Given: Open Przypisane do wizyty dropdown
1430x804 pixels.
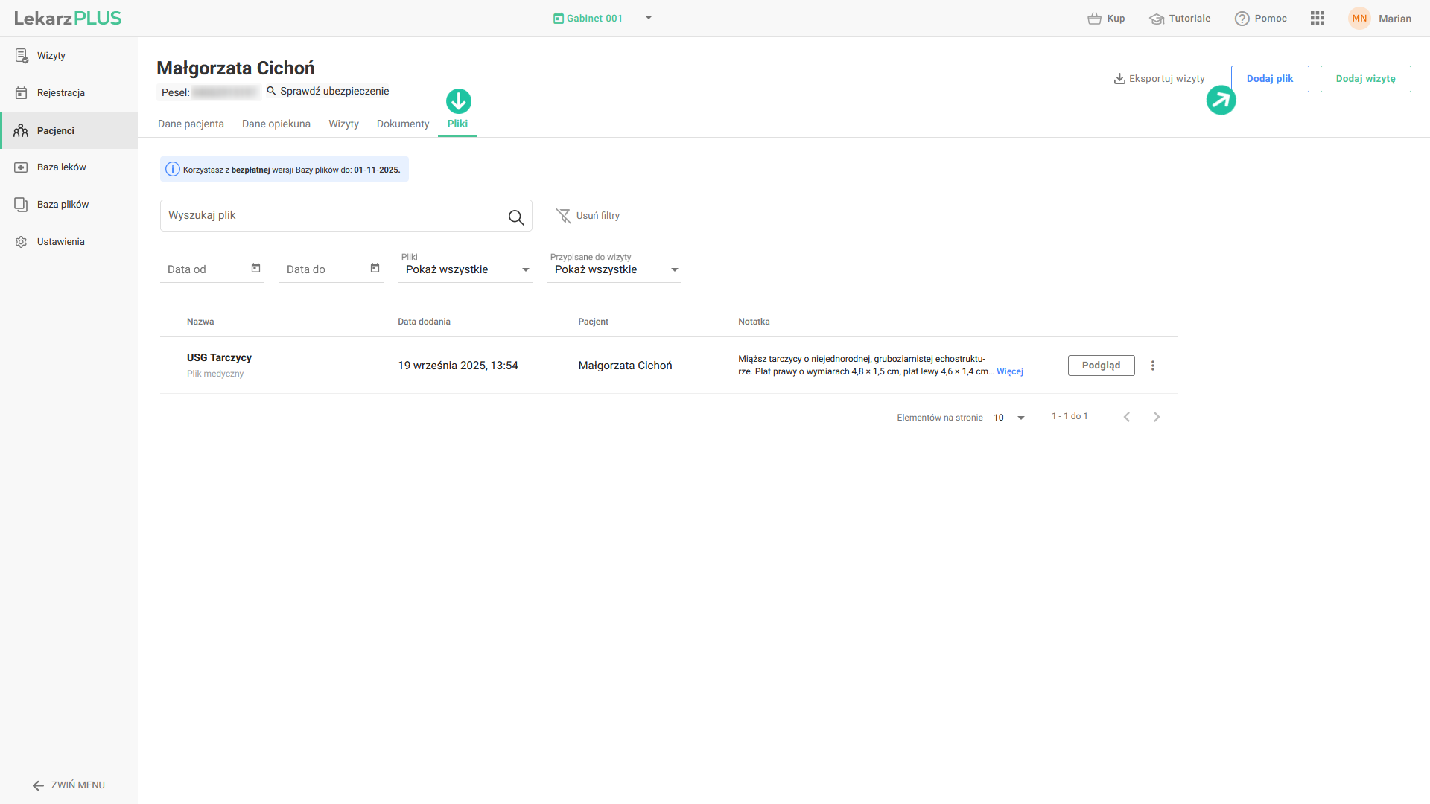Looking at the screenshot, I should click(x=674, y=270).
